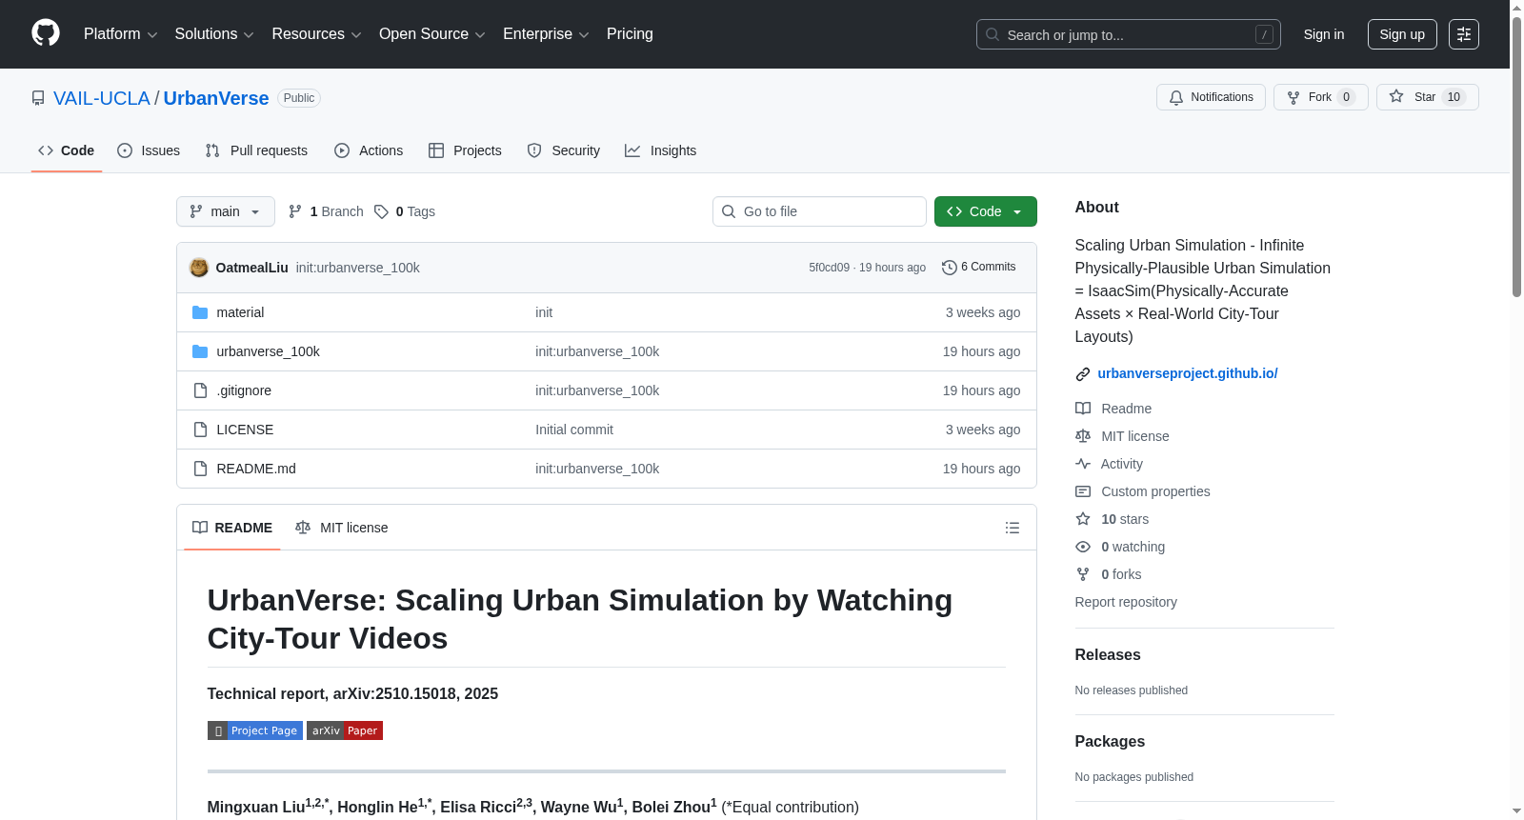Click the MIT license scale icon in About

click(1083, 436)
